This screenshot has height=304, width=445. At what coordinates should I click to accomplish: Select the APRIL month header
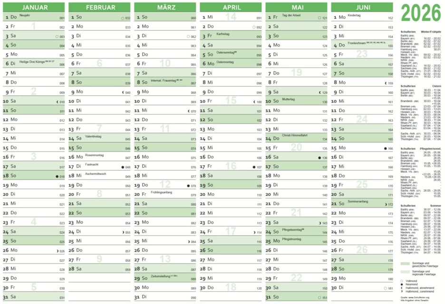[232, 7]
